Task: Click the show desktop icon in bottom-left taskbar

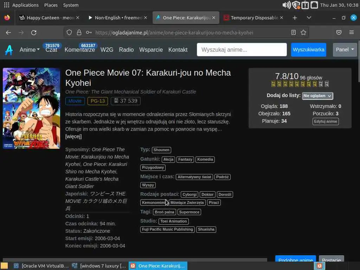Action: tap(4, 266)
